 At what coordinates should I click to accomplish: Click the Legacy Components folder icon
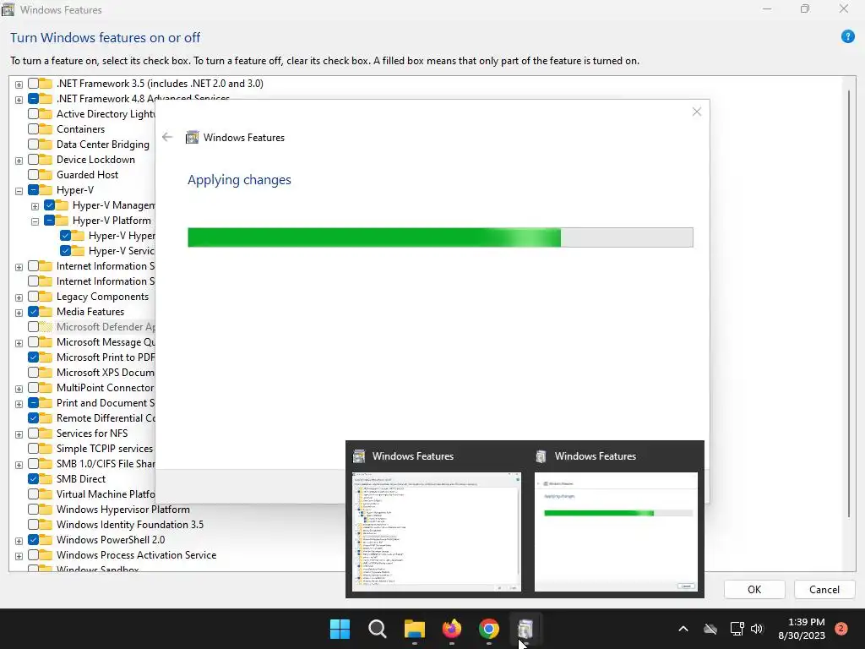(46, 297)
